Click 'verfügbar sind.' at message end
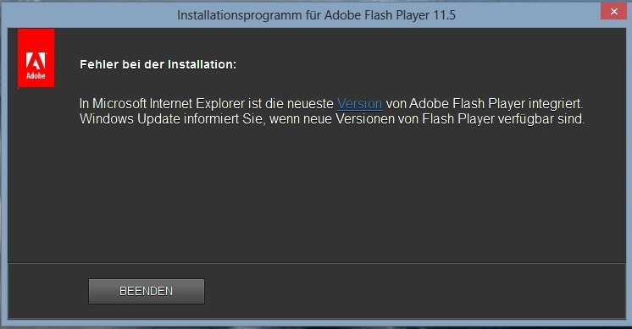Image resolution: width=632 pixels, height=329 pixels. click(541, 119)
